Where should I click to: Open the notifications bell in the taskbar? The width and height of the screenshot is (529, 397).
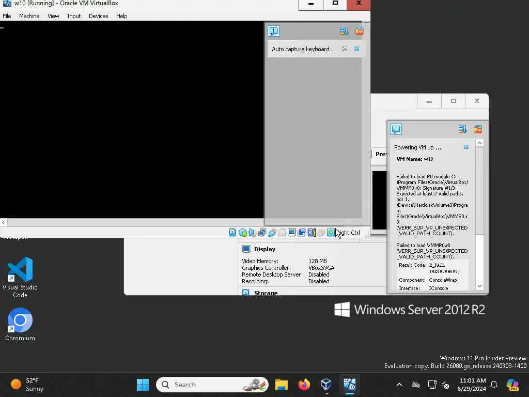click(x=494, y=385)
